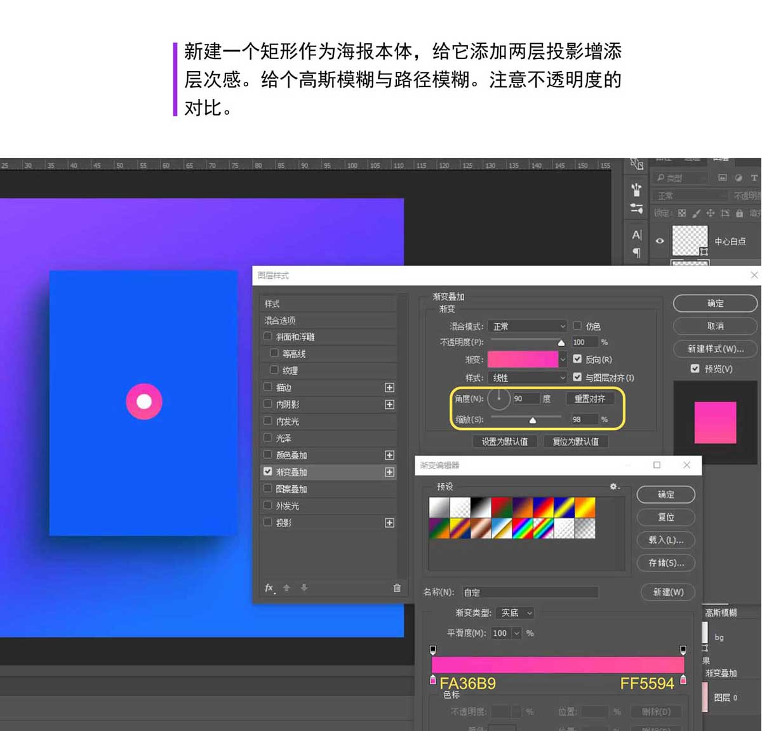Open layer filter type dropdown 类型

coord(680,178)
